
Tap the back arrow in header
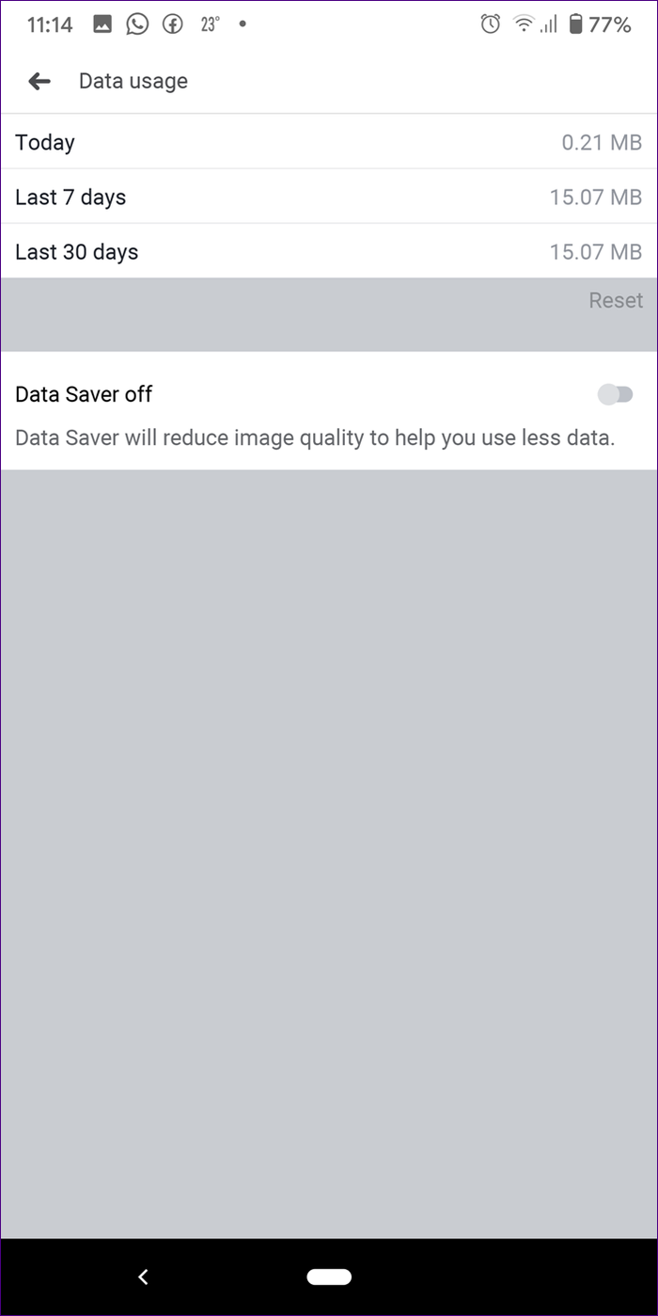click(39, 82)
